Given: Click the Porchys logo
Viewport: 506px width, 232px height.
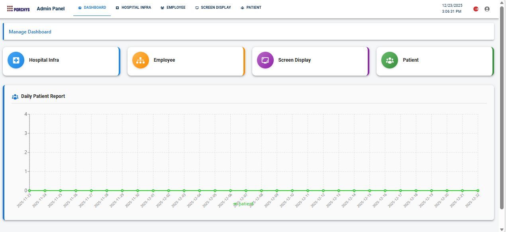Looking at the screenshot, I should (x=18, y=9).
